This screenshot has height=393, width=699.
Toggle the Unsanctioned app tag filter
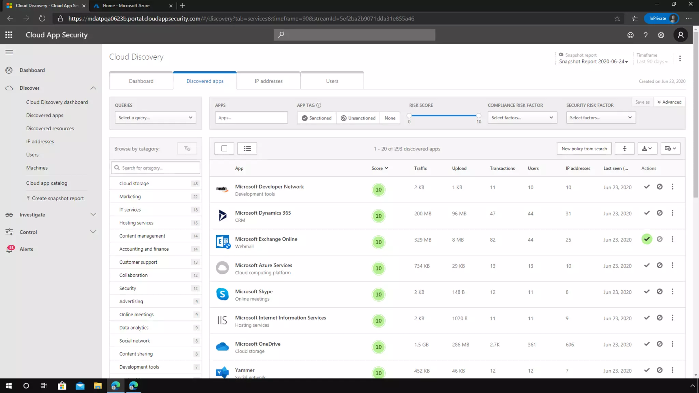click(358, 118)
